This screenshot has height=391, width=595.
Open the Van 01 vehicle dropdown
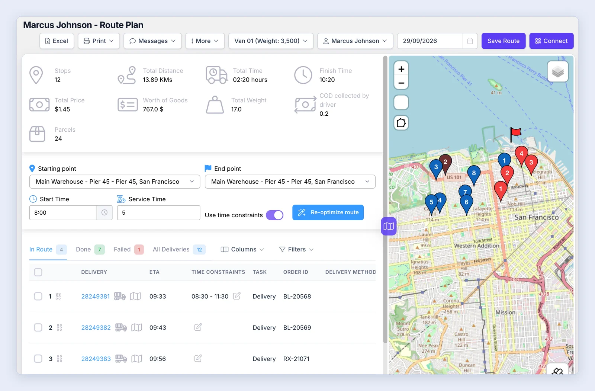click(x=271, y=41)
